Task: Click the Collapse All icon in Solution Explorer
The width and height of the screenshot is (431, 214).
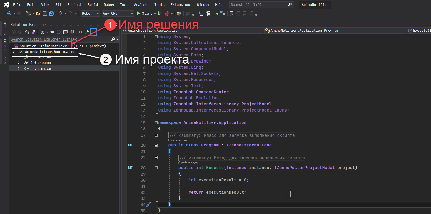Action: click(x=65, y=32)
